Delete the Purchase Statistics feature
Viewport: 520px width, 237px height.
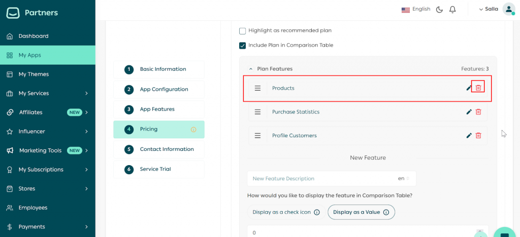pos(478,112)
